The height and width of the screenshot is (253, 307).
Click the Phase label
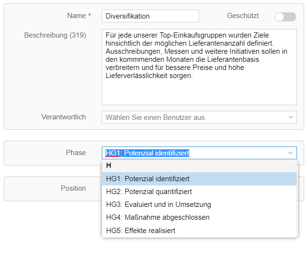76,153
